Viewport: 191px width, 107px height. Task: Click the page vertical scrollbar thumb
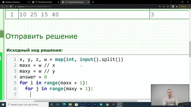[x=190, y=49]
